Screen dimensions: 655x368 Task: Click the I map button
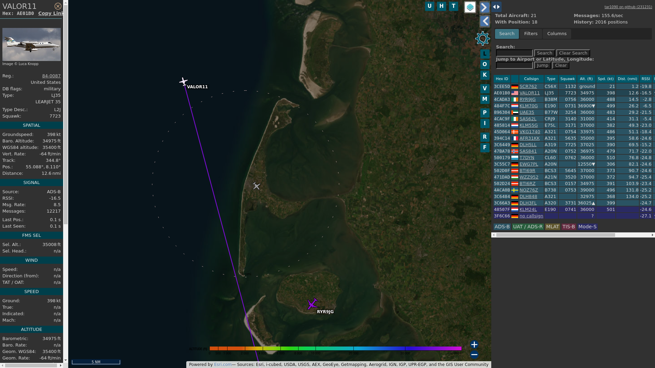484,123
